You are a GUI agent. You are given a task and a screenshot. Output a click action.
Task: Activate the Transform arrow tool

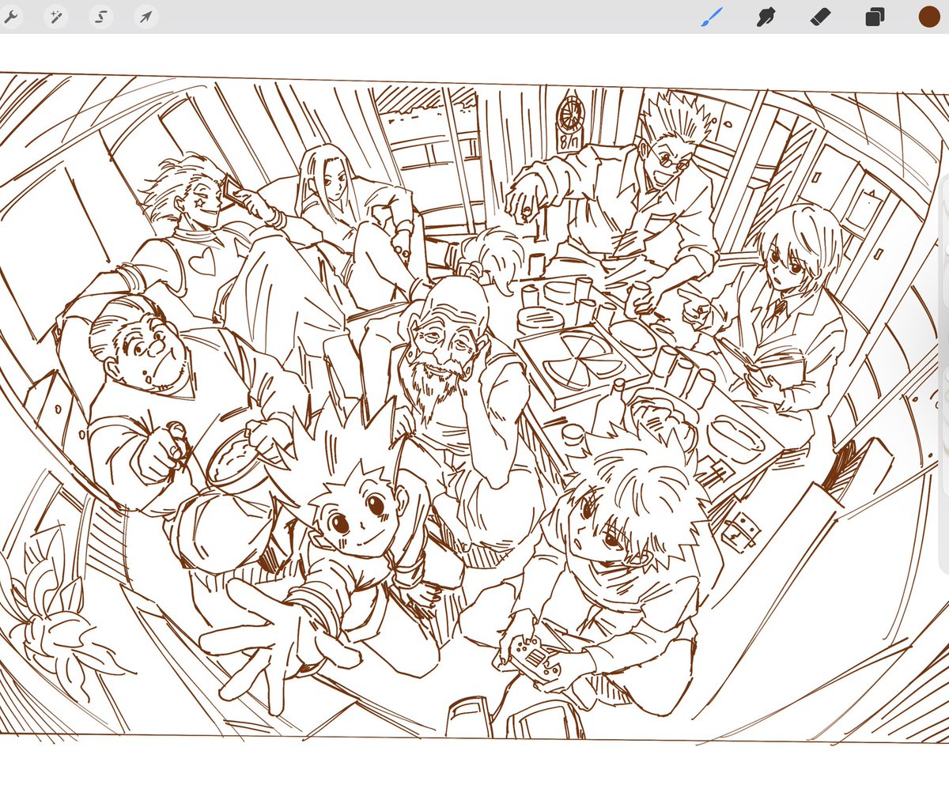146,17
